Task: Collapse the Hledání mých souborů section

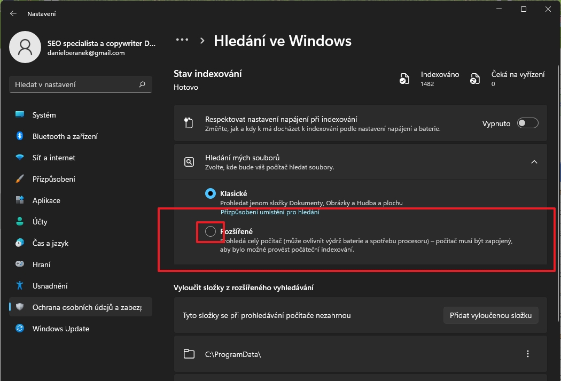Action: pos(534,162)
